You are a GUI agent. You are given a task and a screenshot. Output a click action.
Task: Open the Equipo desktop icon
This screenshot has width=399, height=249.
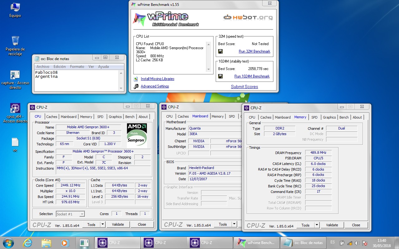[x=15, y=10]
